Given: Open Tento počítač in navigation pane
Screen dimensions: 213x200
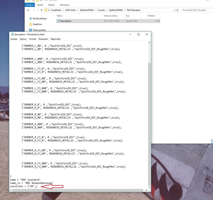Looking at the screenshot, I should point(39,30).
